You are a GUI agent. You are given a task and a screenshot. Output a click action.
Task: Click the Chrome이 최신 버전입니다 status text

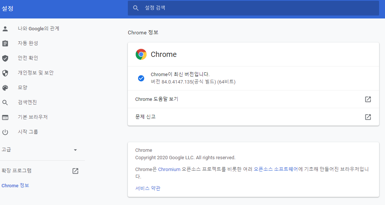point(180,74)
